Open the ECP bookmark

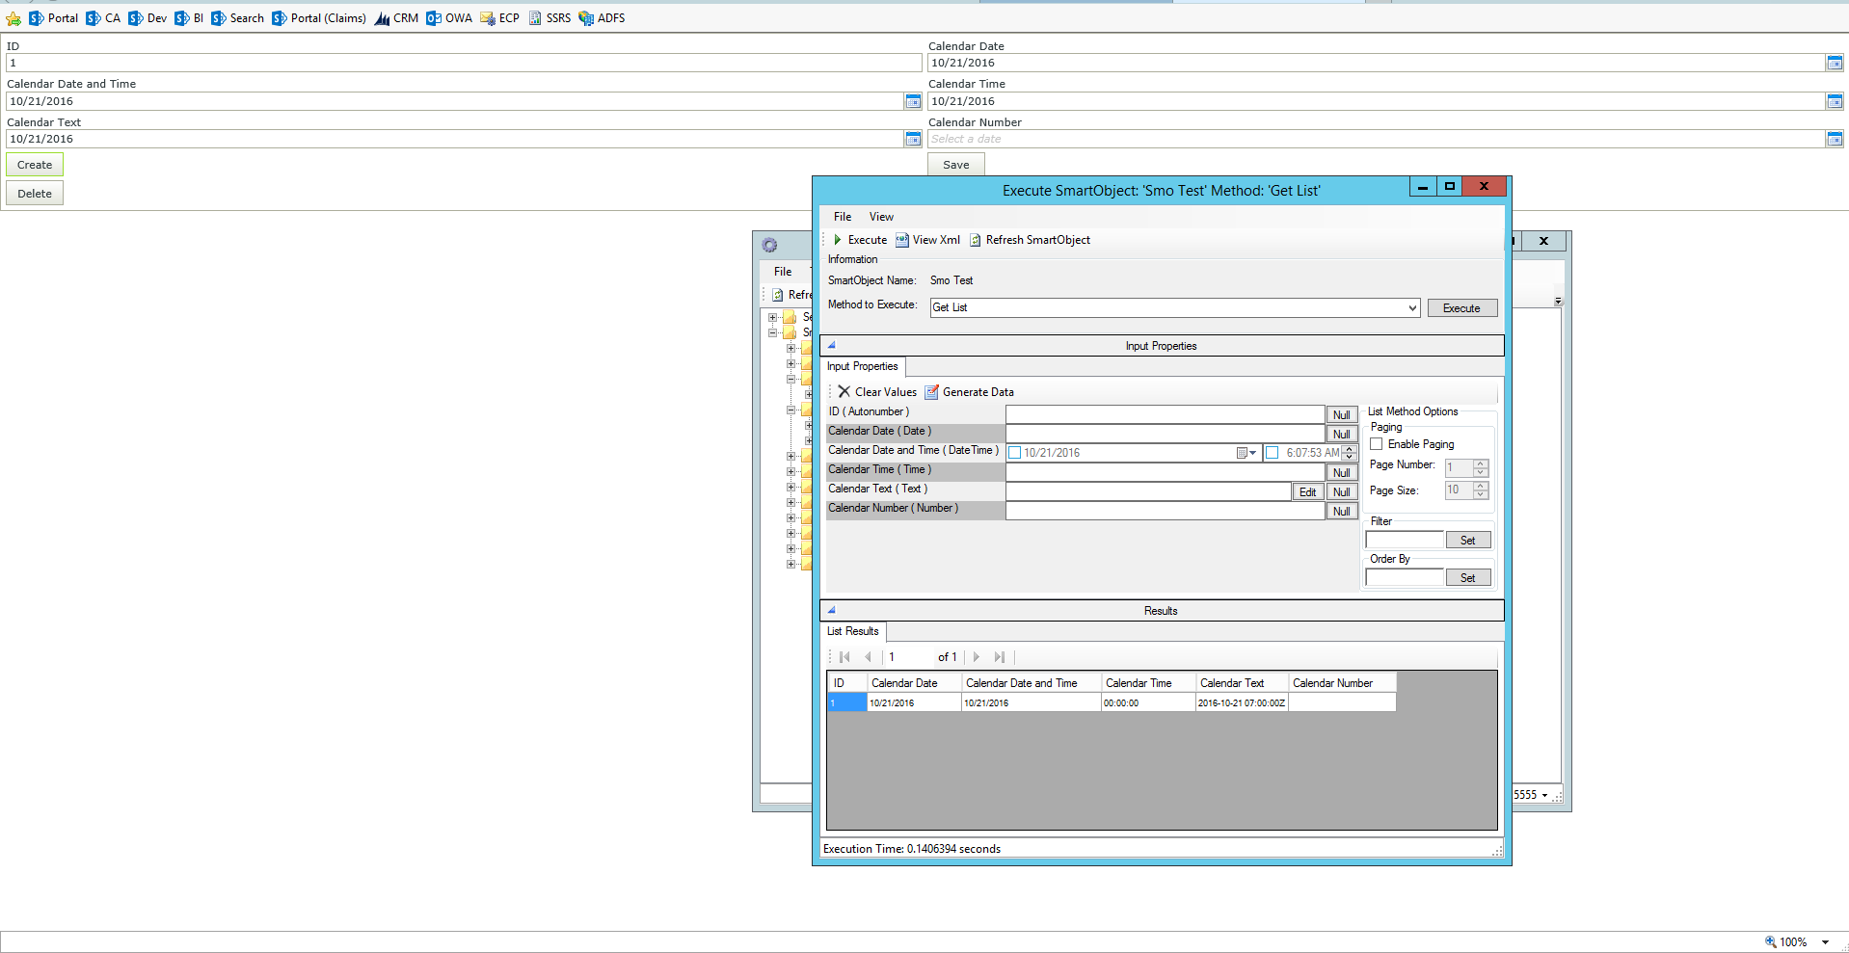coord(499,18)
